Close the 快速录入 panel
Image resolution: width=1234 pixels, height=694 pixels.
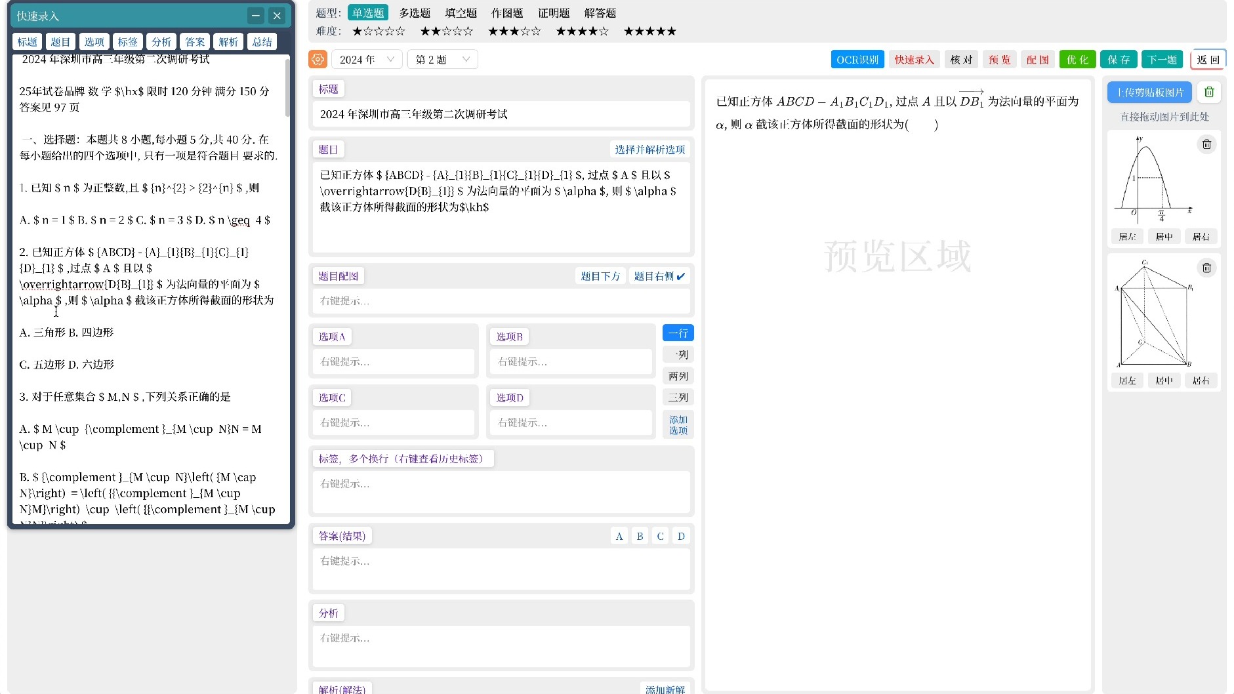(x=277, y=16)
